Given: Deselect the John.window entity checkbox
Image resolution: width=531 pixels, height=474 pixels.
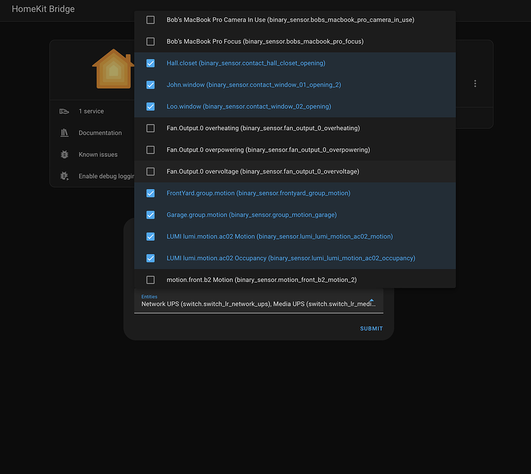Looking at the screenshot, I should point(150,85).
